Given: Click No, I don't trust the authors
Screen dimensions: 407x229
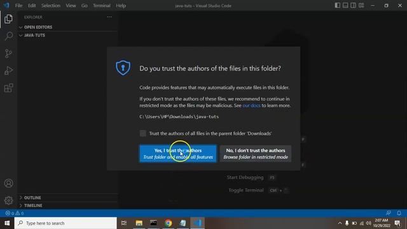Looking at the screenshot, I should point(256,153).
